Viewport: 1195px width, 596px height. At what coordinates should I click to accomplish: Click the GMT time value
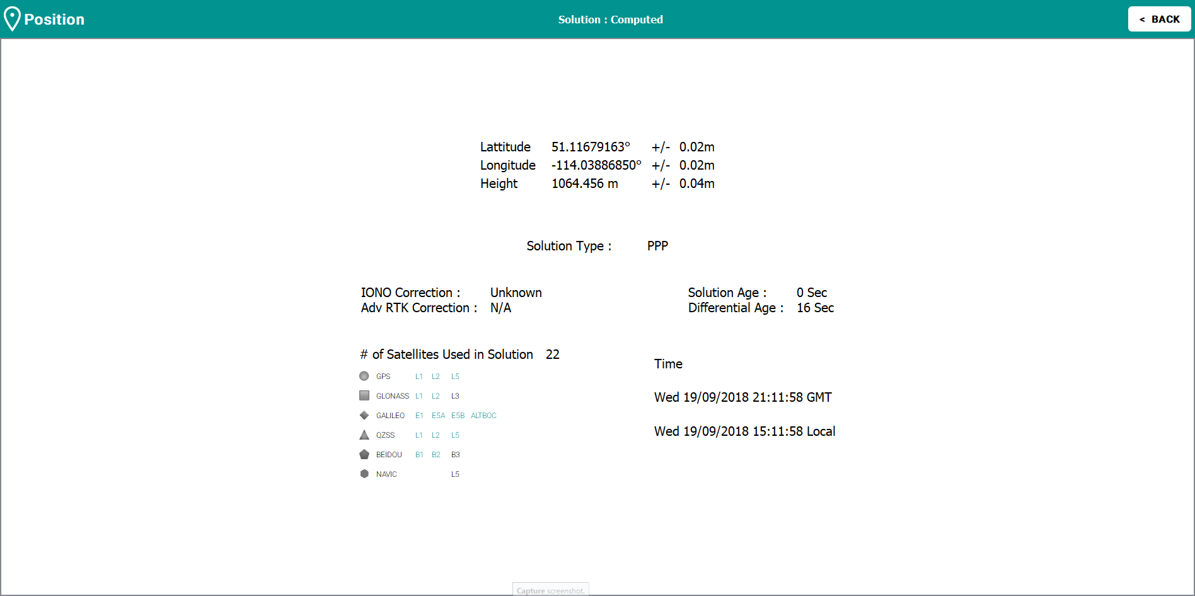click(742, 397)
